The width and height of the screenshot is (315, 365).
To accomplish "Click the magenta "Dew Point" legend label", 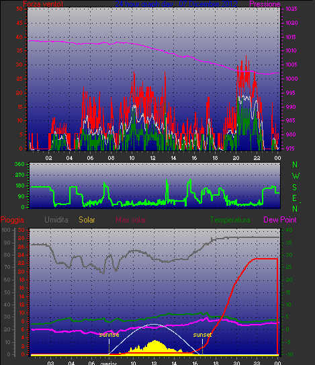I will point(280,220).
